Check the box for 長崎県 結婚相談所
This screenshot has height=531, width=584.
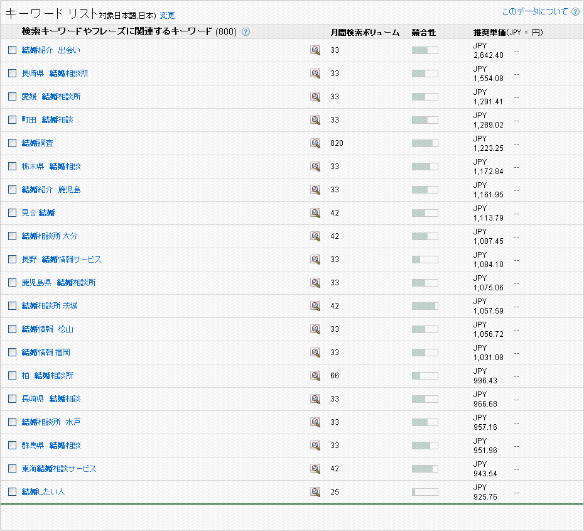point(12,74)
